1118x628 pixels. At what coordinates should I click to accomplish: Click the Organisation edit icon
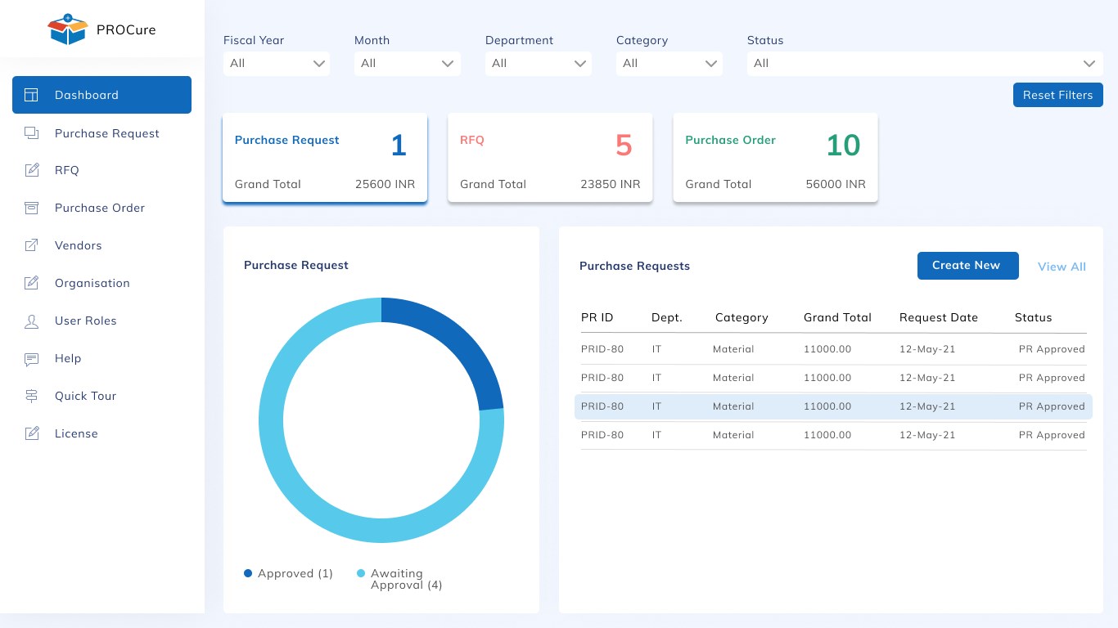pyautogui.click(x=31, y=283)
